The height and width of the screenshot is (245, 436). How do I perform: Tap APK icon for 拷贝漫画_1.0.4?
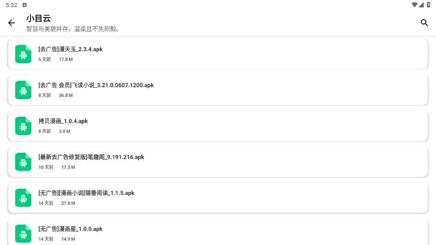click(x=23, y=126)
